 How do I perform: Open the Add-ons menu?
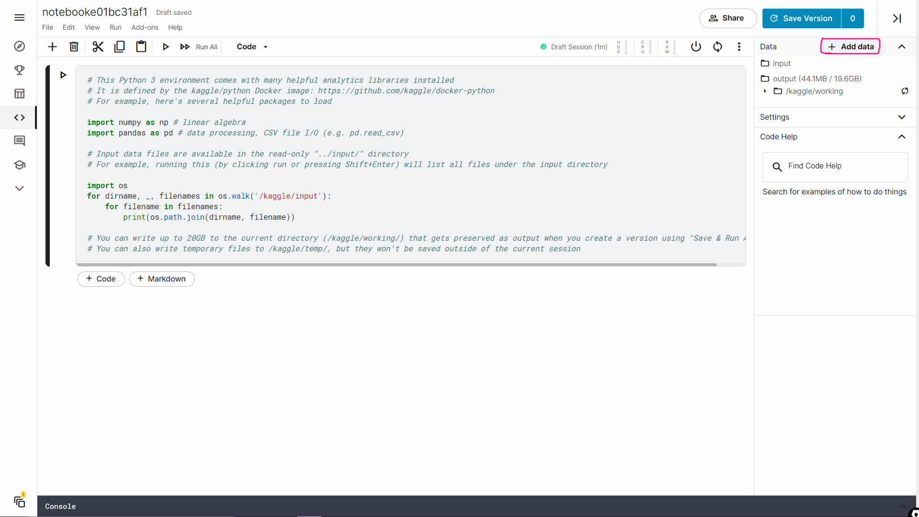tap(145, 27)
